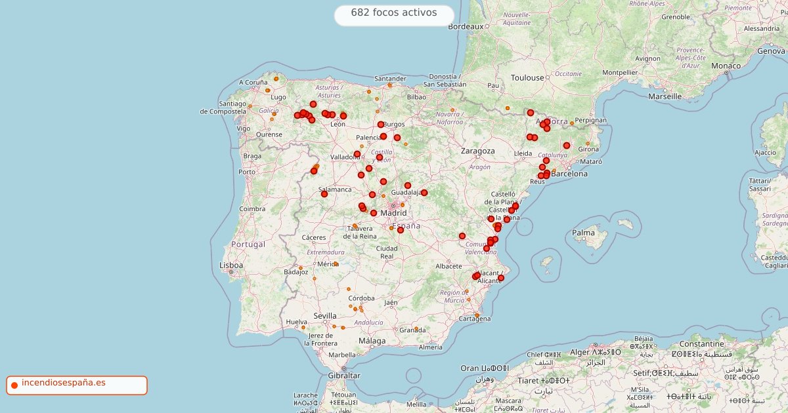Click the orange fire marker beside Badajoz
Image resolution: width=788 pixels, height=413 pixels.
[301, 268]
